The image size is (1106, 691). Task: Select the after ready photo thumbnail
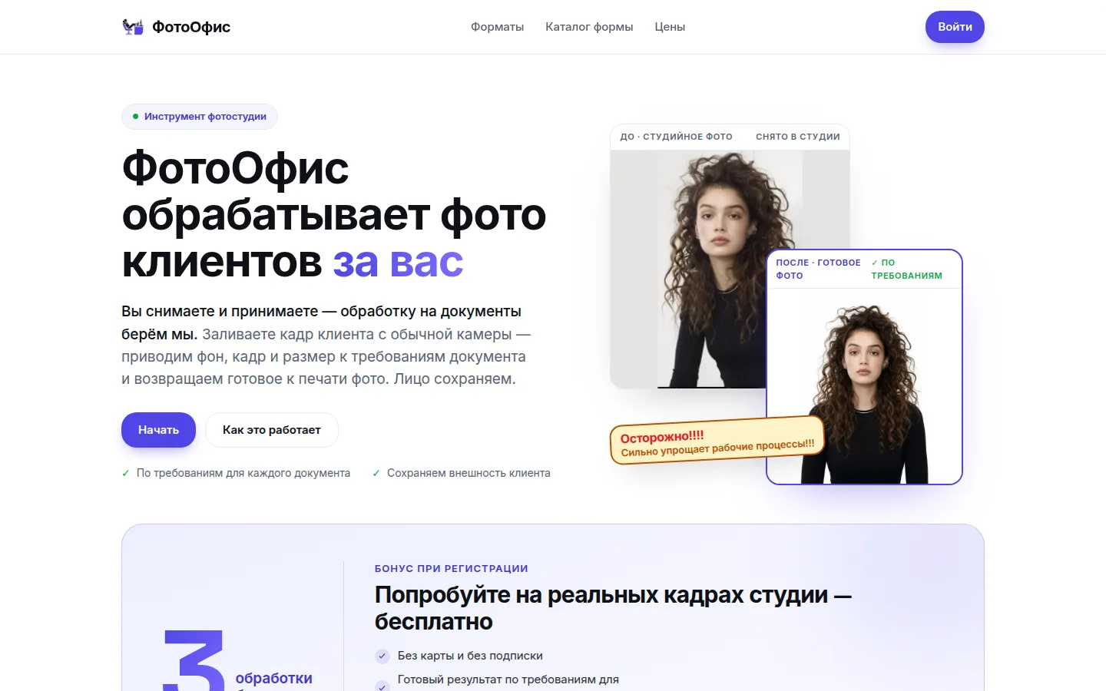tap(864, 386)
